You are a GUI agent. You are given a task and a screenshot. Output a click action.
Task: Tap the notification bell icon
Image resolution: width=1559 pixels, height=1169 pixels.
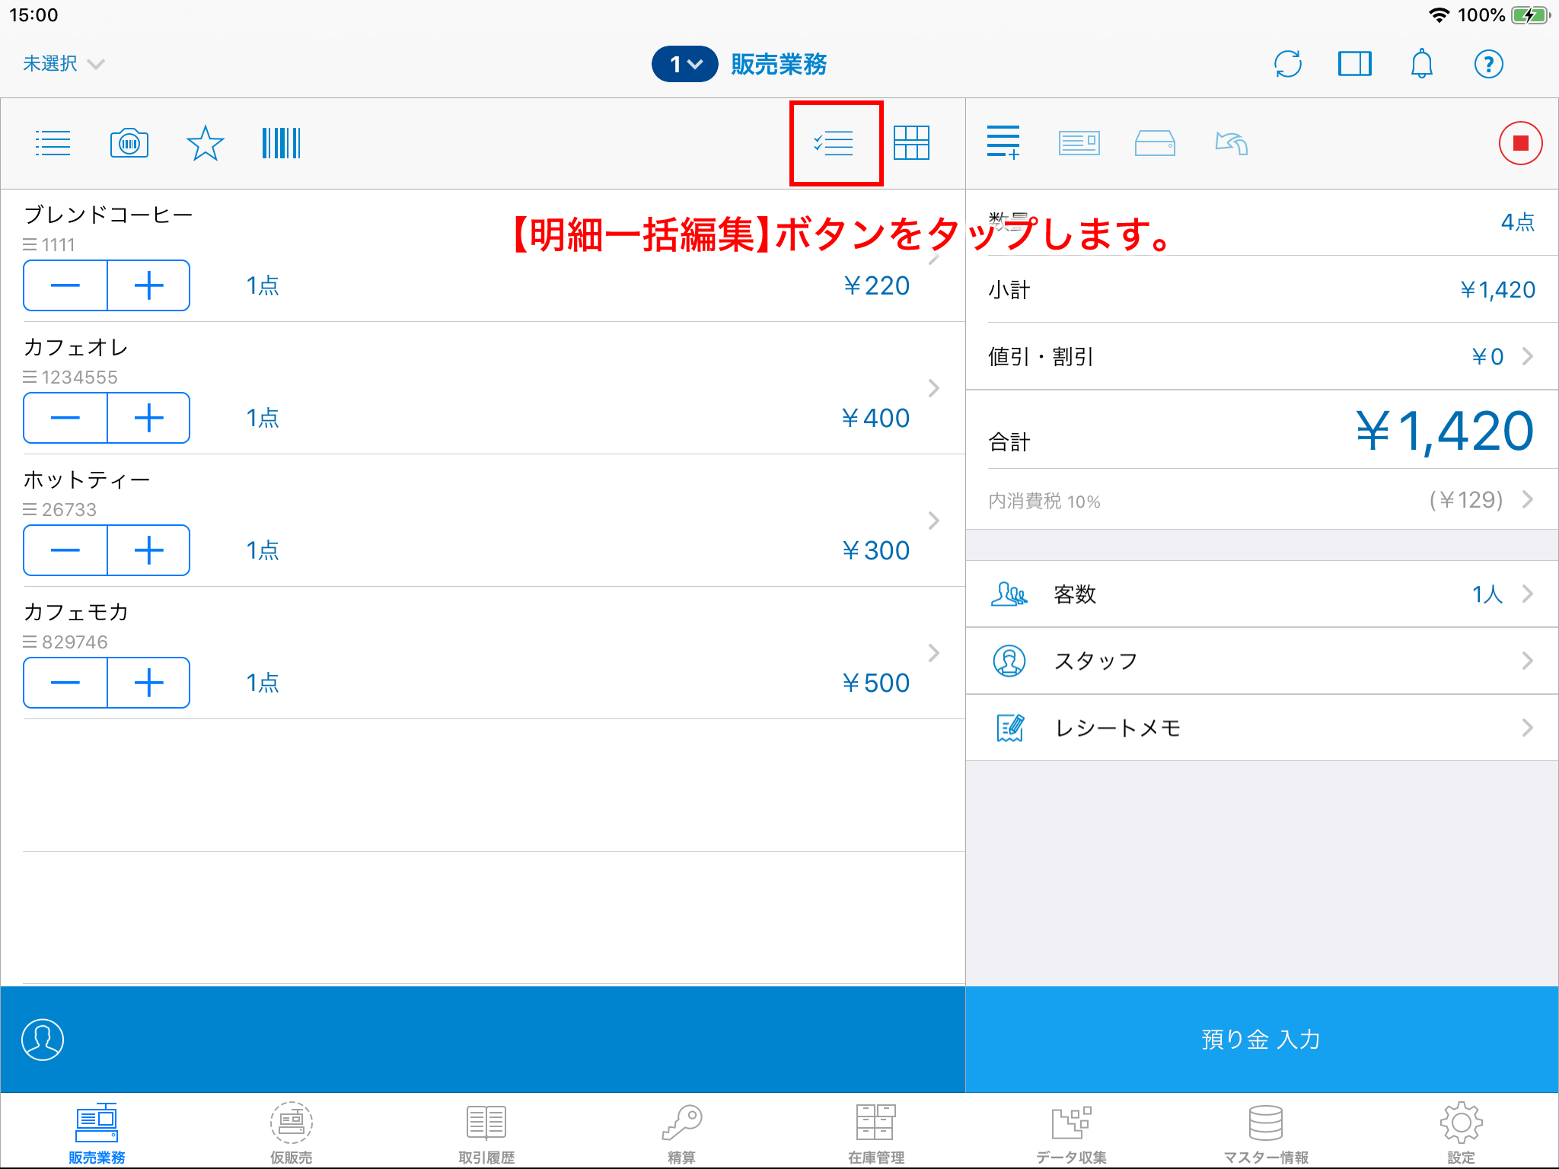[1421, 64]
